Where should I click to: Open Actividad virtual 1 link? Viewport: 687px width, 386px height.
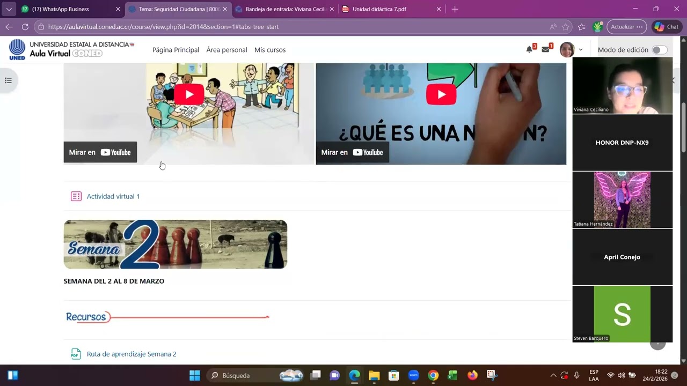[113, 196]
